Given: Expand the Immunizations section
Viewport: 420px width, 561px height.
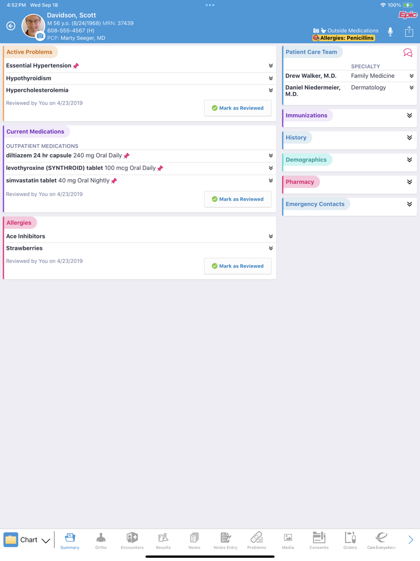Looking at the screenshot, I should (409, 116).
